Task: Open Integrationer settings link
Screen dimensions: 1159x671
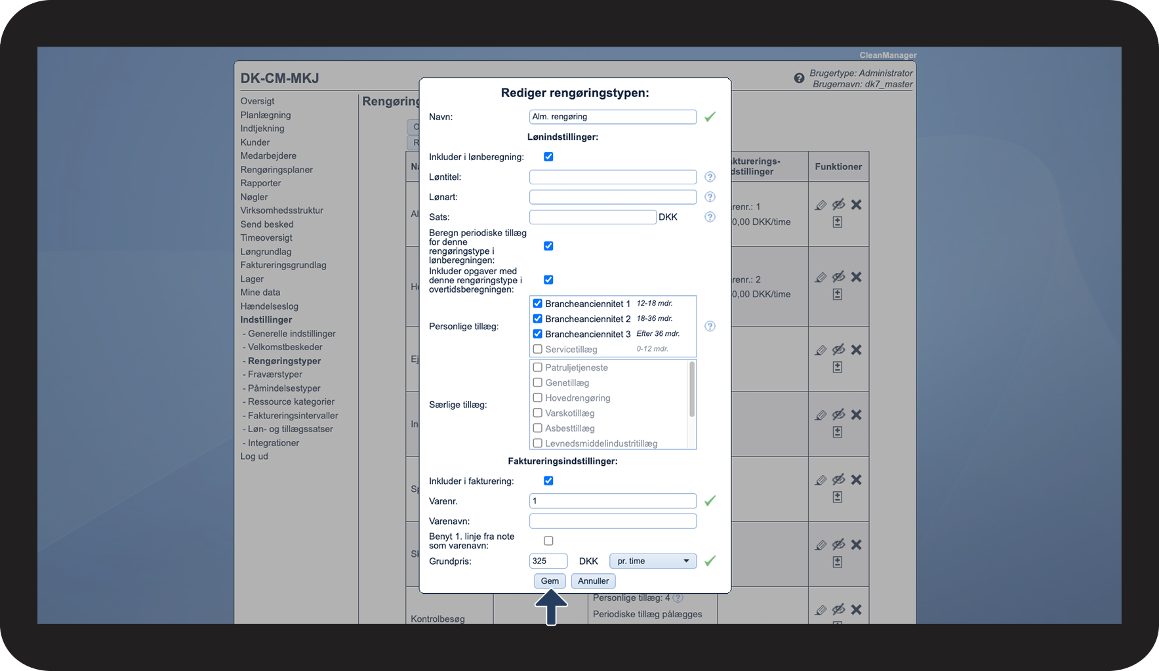Action: coord(273,443)
